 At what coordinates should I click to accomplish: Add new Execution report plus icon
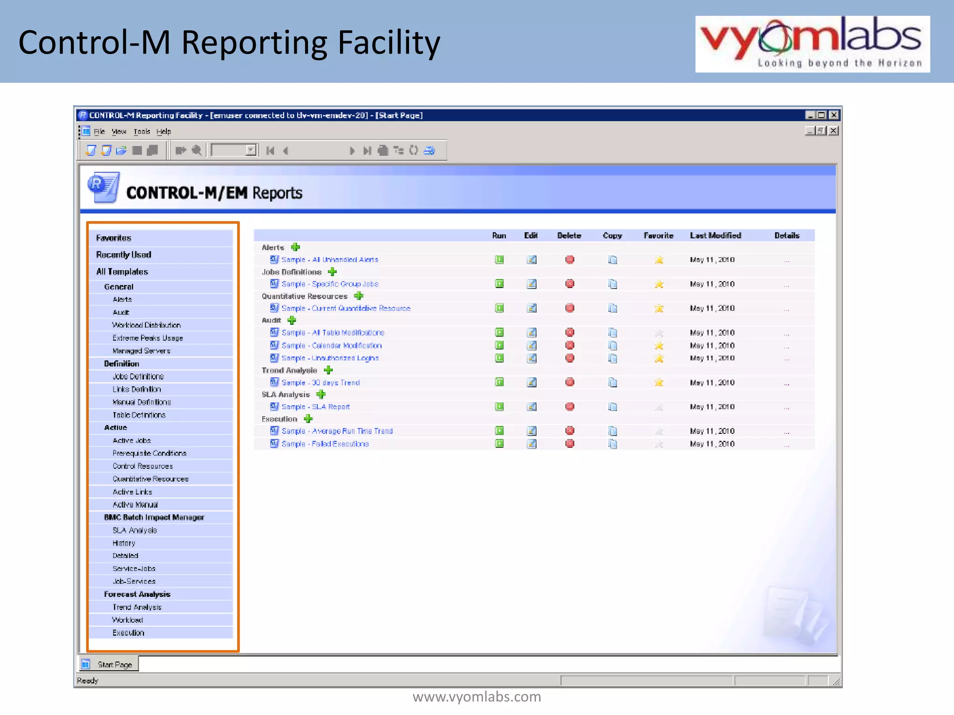(x=308, y=419)
